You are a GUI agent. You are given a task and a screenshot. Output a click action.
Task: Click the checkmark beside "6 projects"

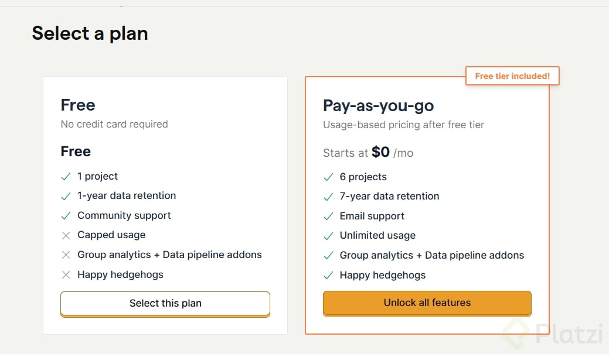[328, 177]
